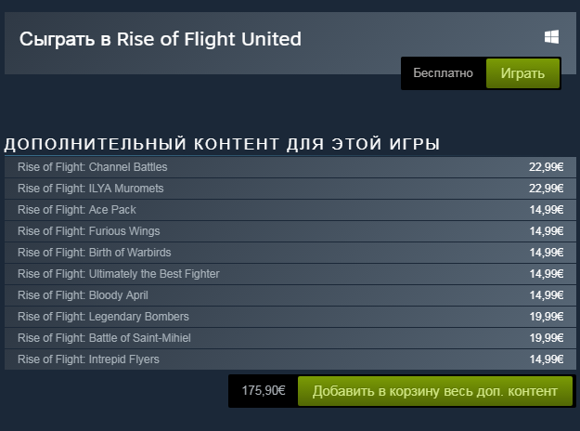Click the 175,90€ total price
This screenshot has height=431, width=580.
264,390
